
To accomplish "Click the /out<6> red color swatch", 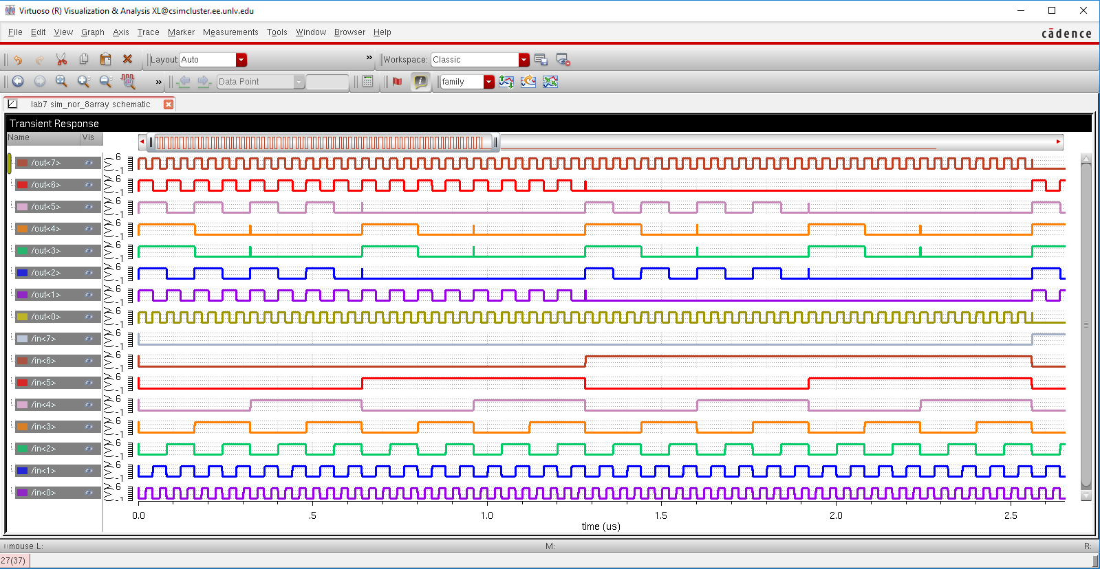I will (22, 185).
